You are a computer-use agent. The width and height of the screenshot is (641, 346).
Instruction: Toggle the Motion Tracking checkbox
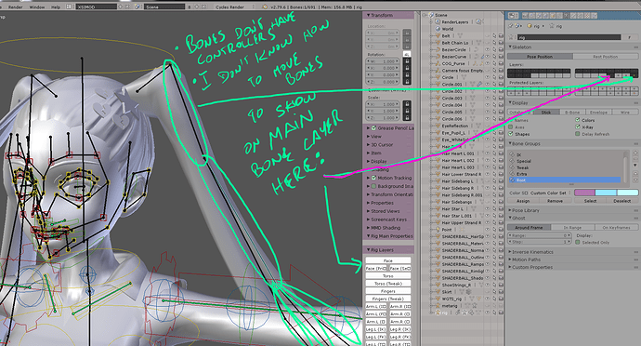point(373,178)
